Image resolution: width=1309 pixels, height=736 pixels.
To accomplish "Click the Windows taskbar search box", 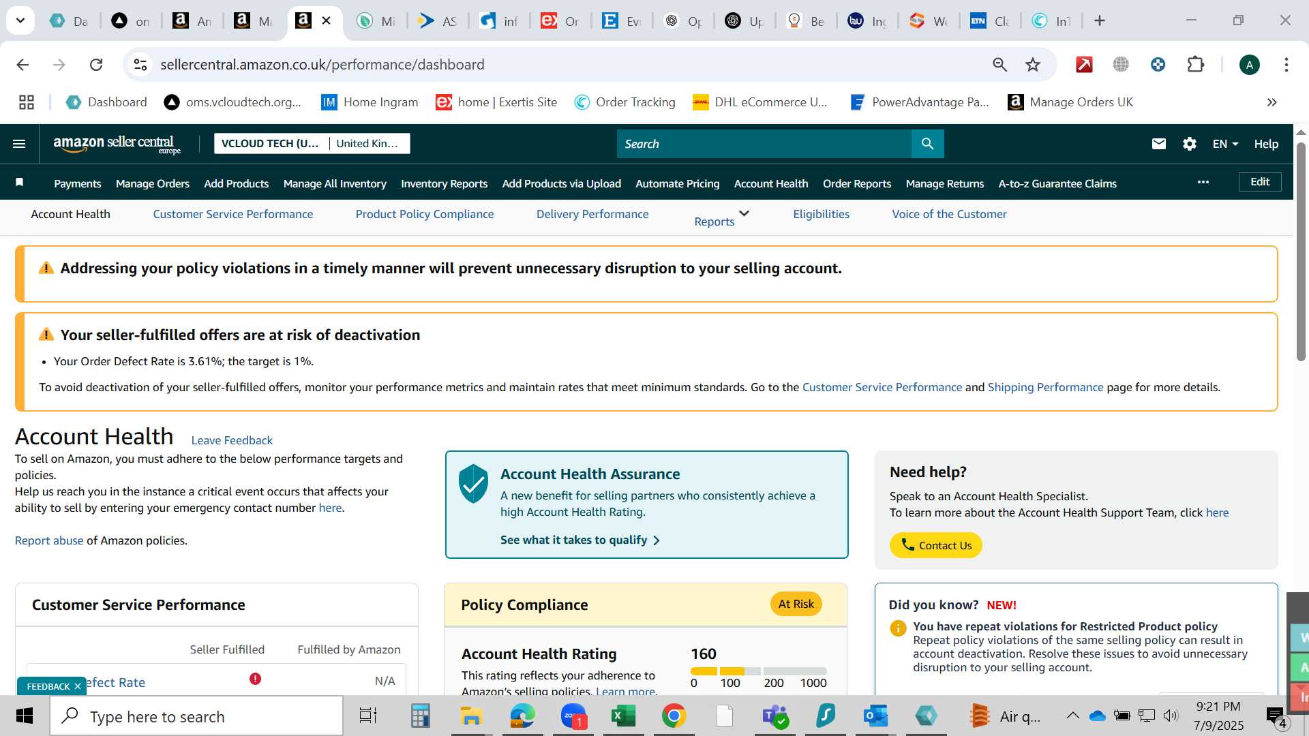I will click(196, 716).
